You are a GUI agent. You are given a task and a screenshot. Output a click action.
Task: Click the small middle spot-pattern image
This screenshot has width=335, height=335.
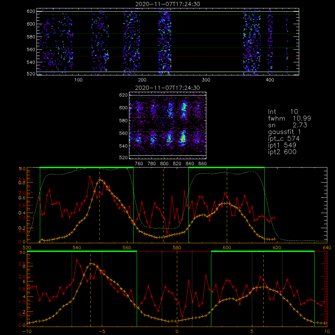(168, 125)
